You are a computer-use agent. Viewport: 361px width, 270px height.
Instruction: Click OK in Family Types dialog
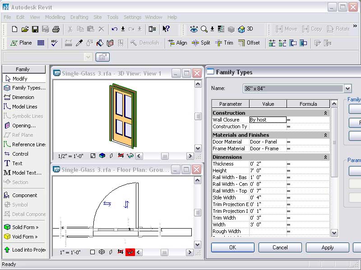pyautogui.click(x=233, y=247)
